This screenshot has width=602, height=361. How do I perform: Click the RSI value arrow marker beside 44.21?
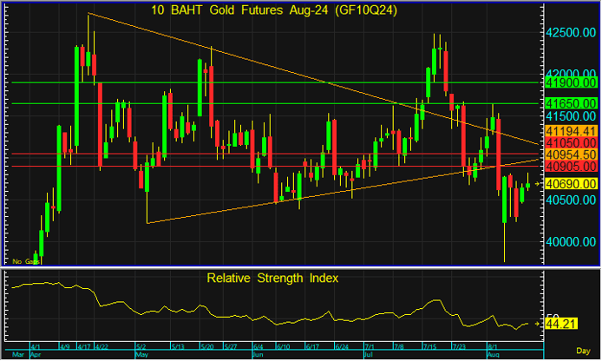pos(540,325)
